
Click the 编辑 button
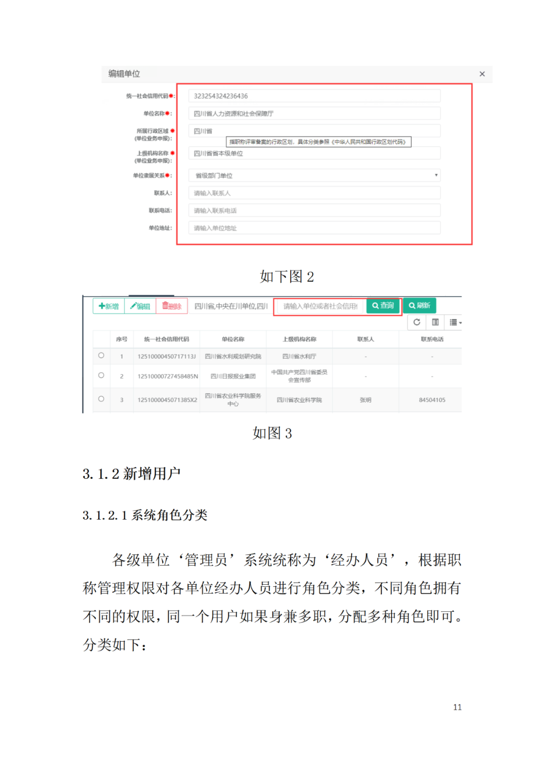141,306
